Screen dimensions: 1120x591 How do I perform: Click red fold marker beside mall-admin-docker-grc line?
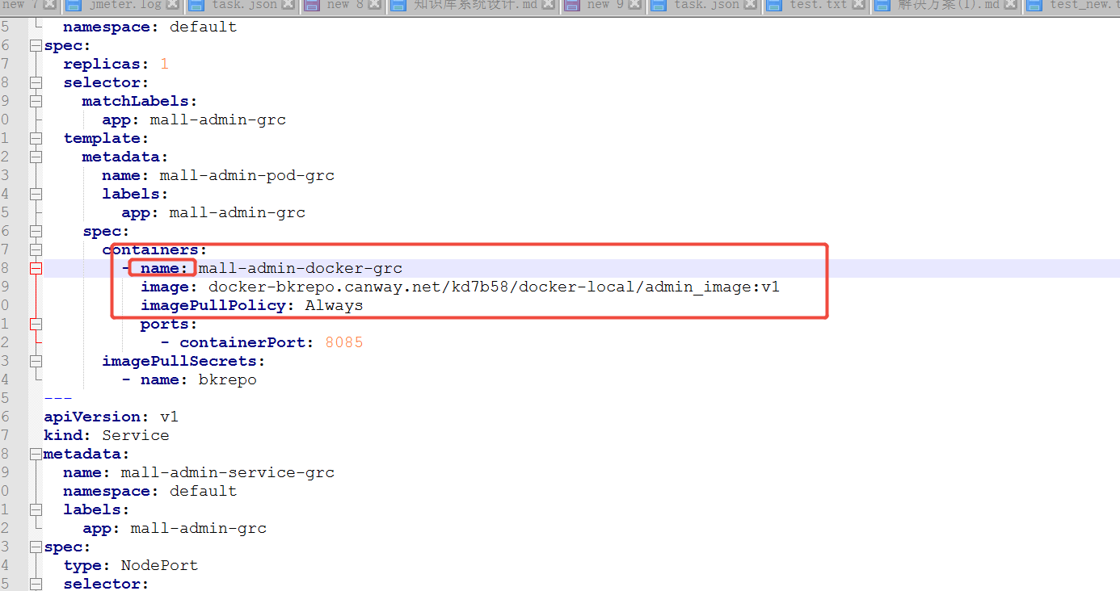[x=36, y=269]
